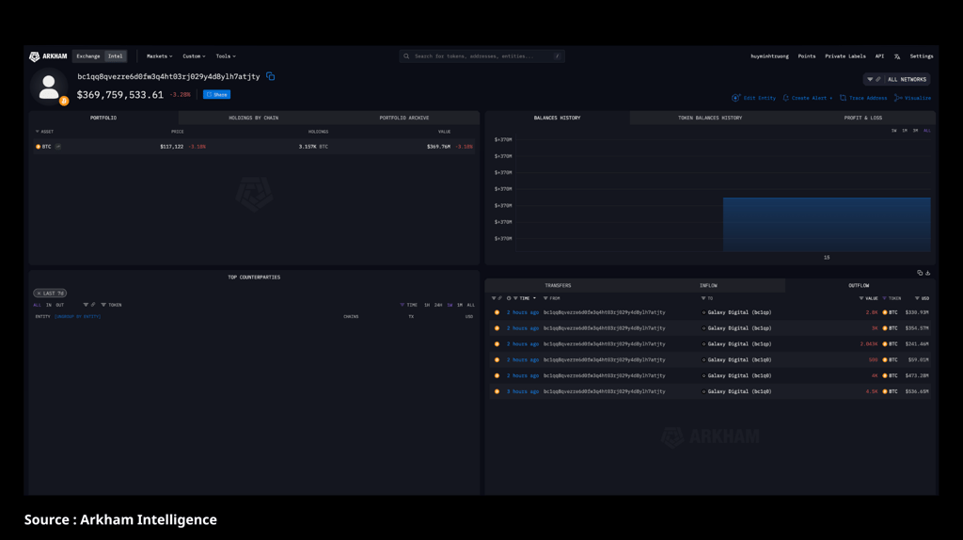Switch to Exchange mode
Screen dimensions: 963x540
(87, 56)
